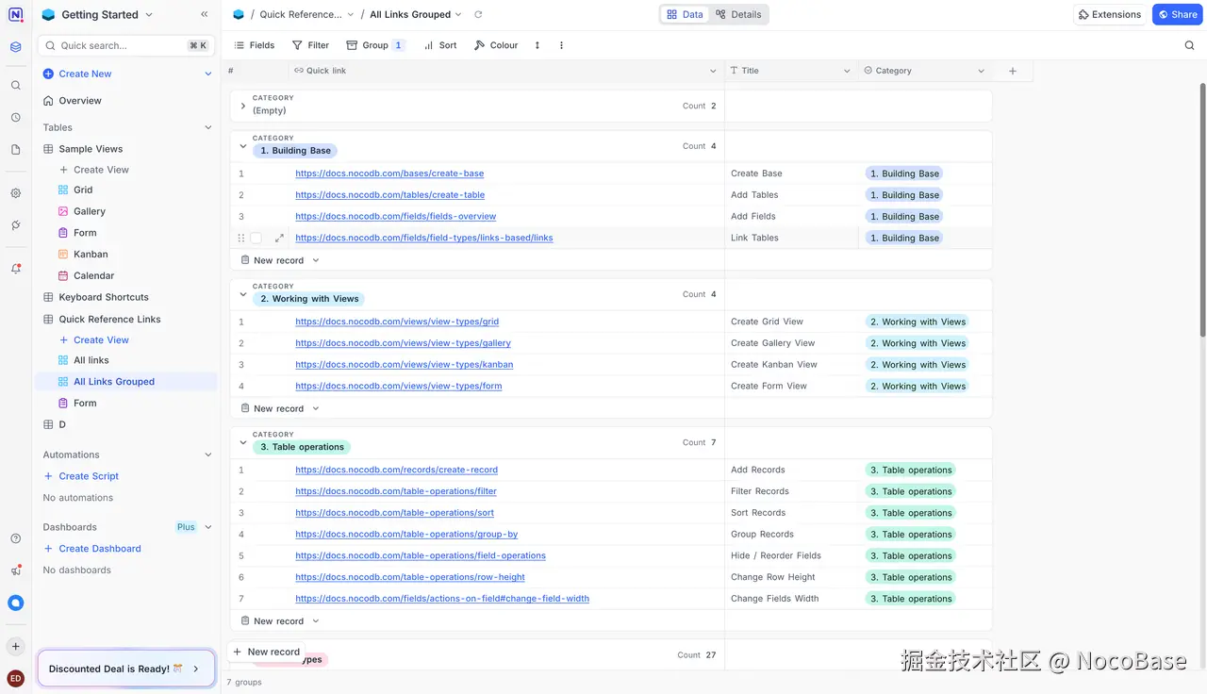This screenshot has width=1207, height=694.
Task: Collapse the Tables section chevron
Action: point(208,127)
